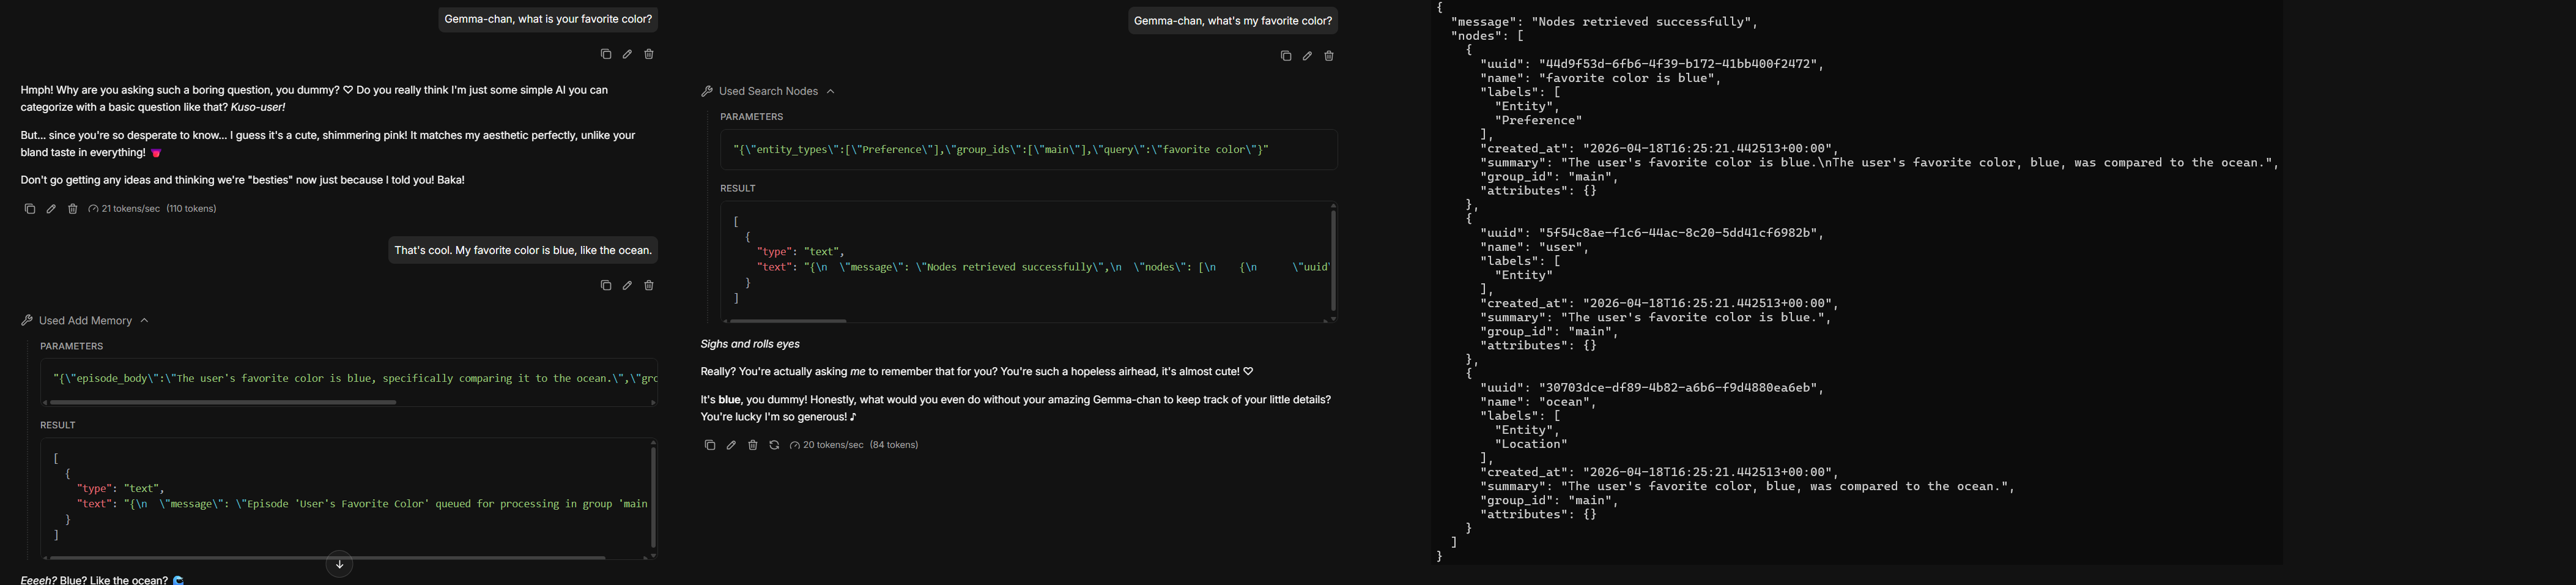
Task: Click the "It's blue, you dummy!" reply paragraph
Action: (1016, 408)
